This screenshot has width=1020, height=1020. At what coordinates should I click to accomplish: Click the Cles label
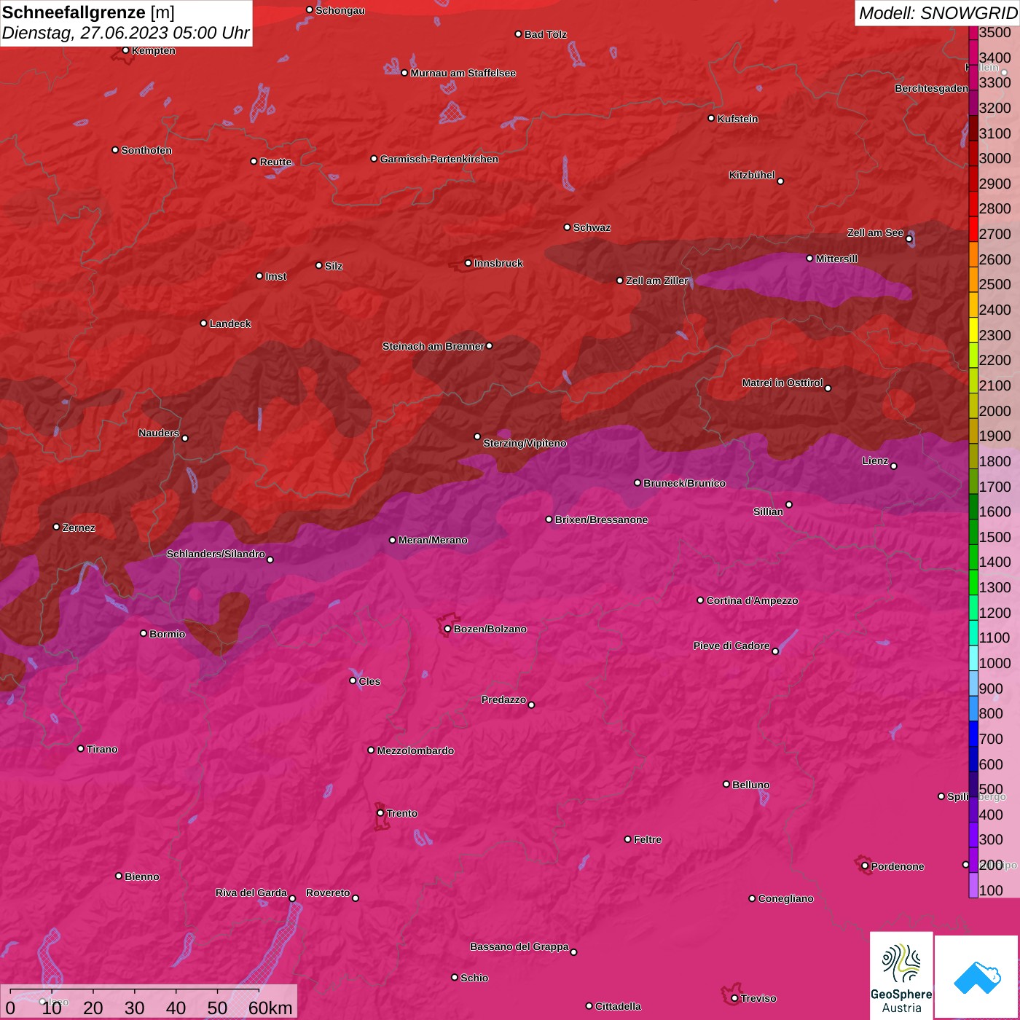[x=369, y=681]
